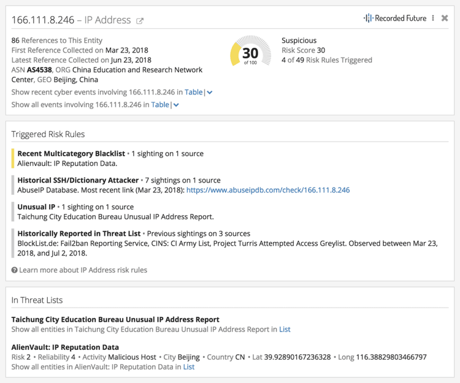Screen dimensions: 460x383
Task: Click the 4 of 49 Risk Rules Triggered text
Action: 326,60
